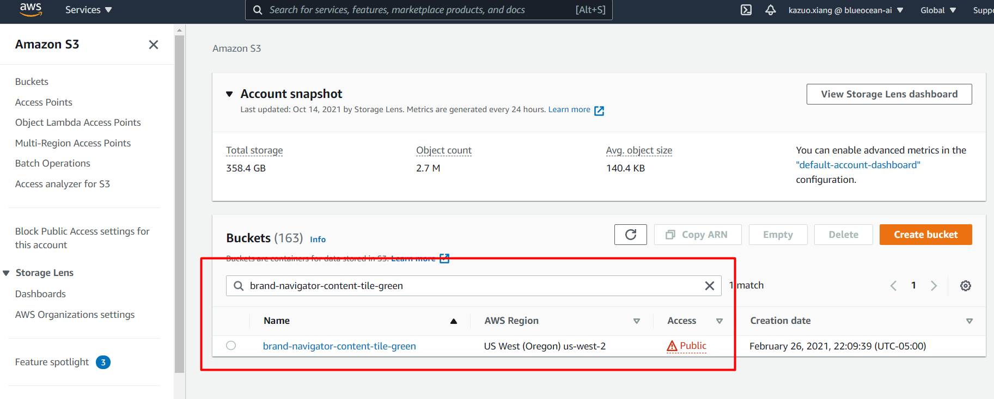This screenshot has width=994, height=399.
Task: Click the Avg. object size label
Action: [639, 150]
